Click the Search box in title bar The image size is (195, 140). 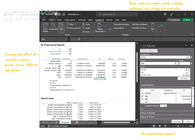(117, 14)
